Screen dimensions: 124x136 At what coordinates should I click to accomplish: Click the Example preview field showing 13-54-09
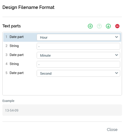point(62,110)
